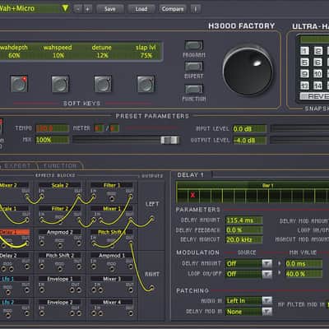329x329 pixels.
Task: Select snapshot 10
Action: 317,74
